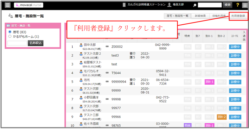
Task: Select the 居宅 (83) radio button
Action: point(10,32)
